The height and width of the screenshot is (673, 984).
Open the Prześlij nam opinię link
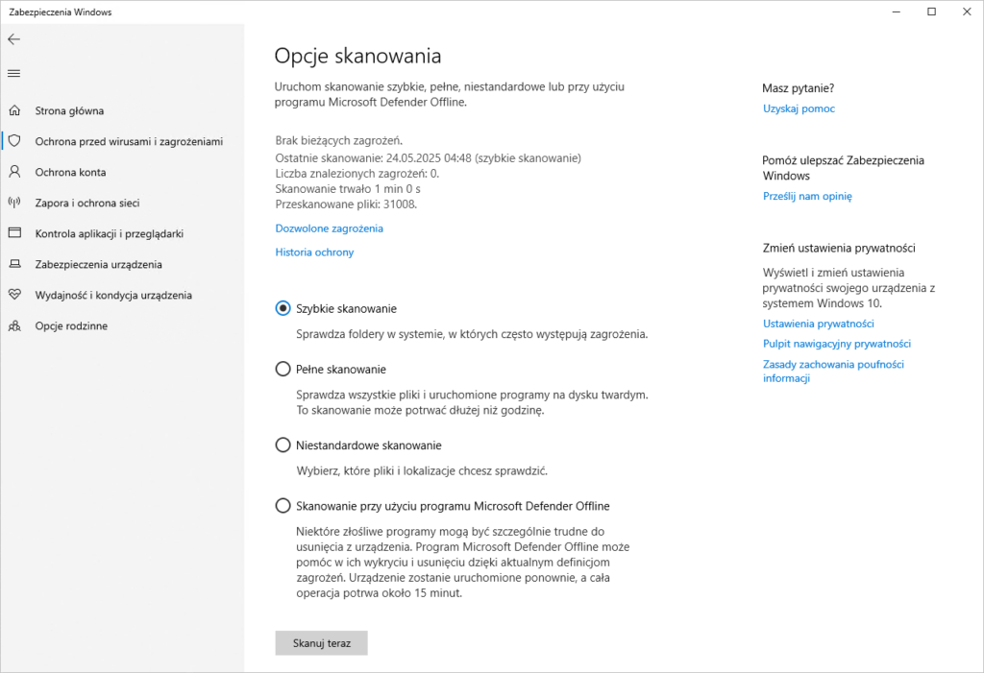pos(807,196)
